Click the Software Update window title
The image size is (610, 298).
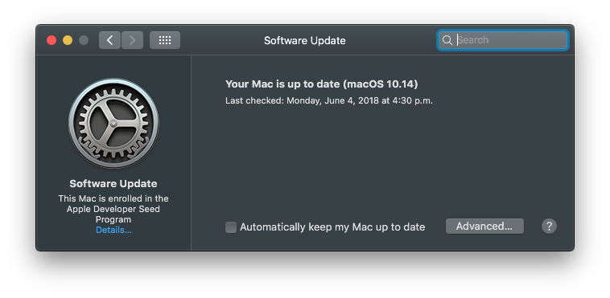coord(305,40)
